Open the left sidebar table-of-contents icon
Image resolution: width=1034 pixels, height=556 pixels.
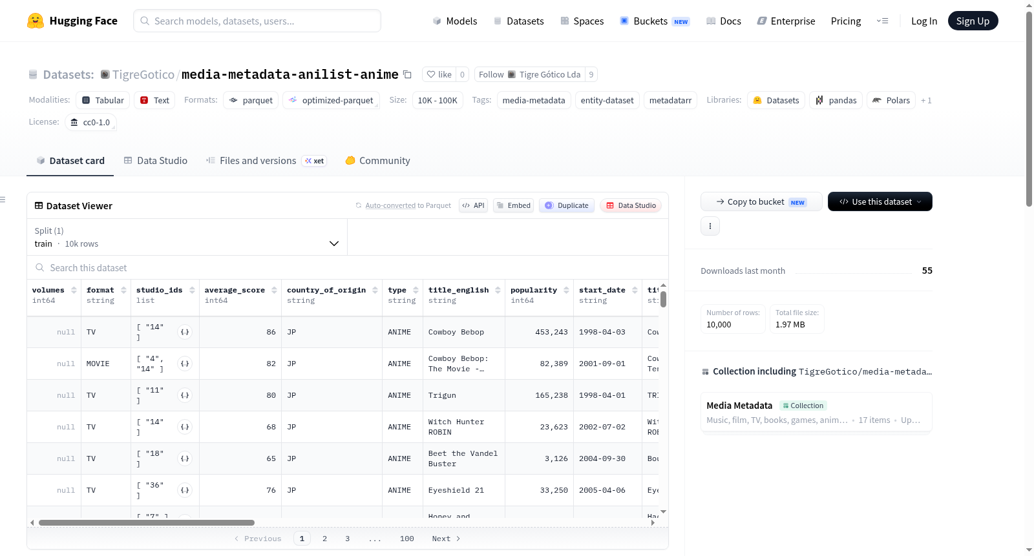click(3, 200)
